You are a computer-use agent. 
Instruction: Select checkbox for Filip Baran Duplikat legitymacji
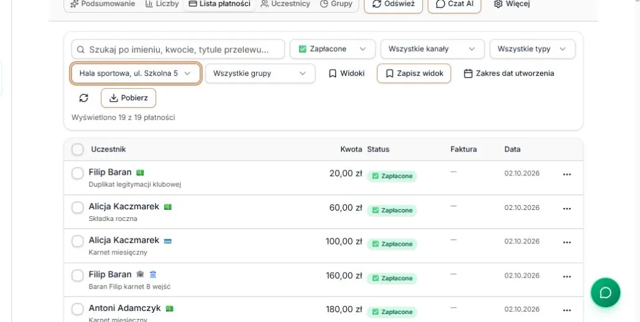click(x=78, y=174)
